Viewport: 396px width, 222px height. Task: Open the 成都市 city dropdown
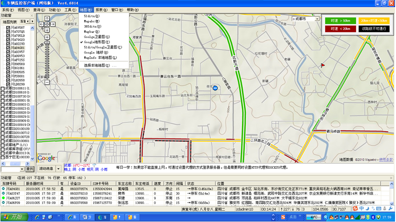317,19
